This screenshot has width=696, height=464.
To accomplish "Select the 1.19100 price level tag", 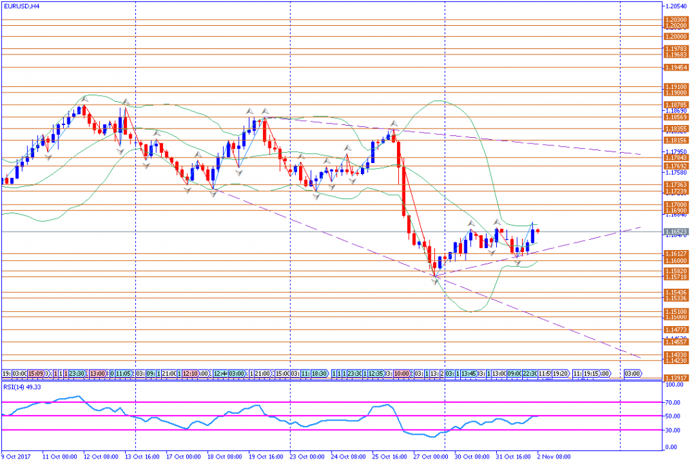I will (676, 87).
